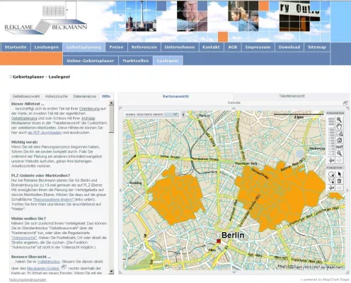Collapse the Navigation tools panel header

(335, 113)
